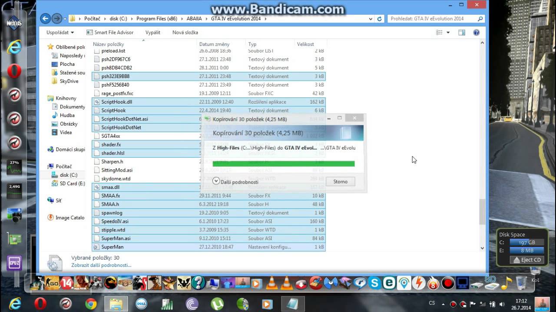Screen dimensions: 556x312
Task: Click the blue question mark dock icon
Action: pyautogui.click(x=199, y=283)
